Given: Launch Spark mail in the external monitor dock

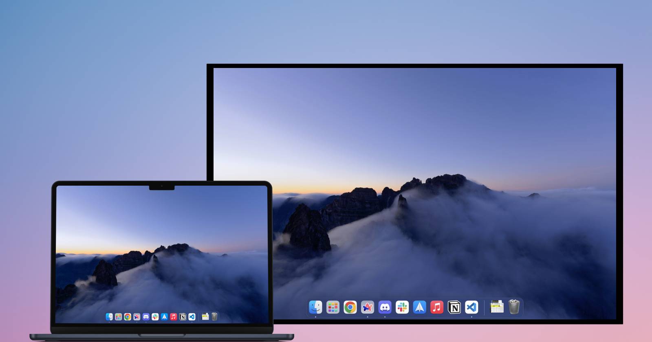Looking at the screenshot, I should [419, 307].
